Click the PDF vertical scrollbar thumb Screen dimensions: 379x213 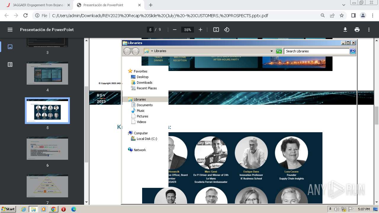click(377, 115)
